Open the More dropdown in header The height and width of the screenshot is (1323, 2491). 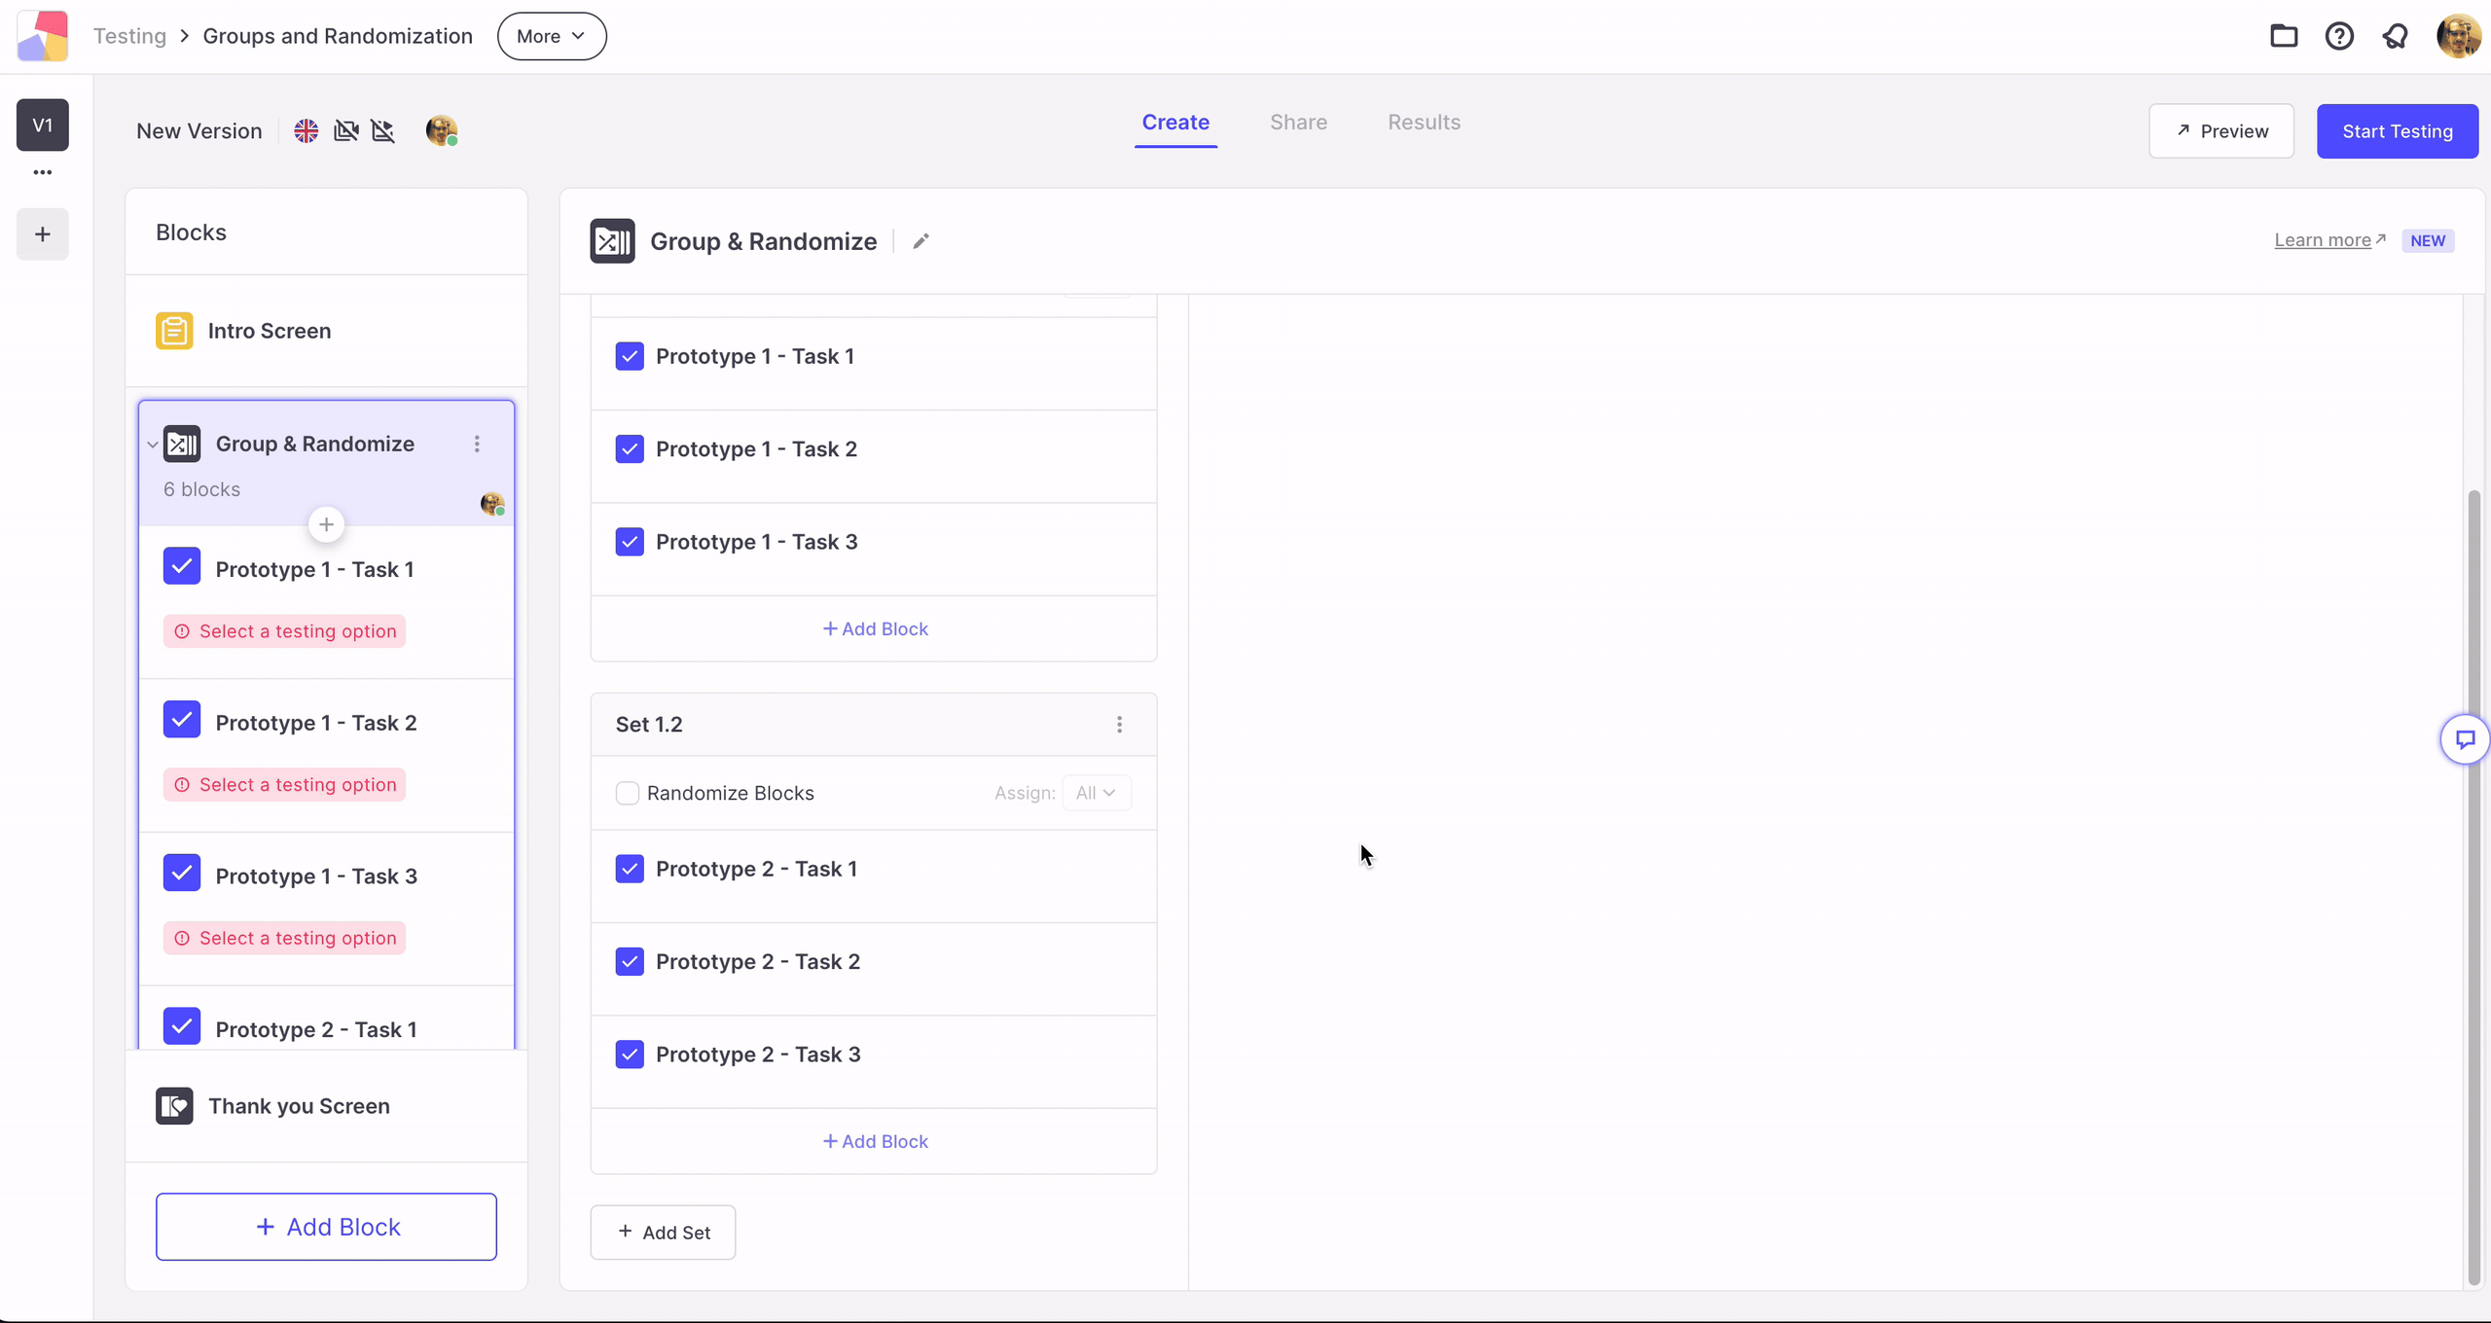(552, 36)
